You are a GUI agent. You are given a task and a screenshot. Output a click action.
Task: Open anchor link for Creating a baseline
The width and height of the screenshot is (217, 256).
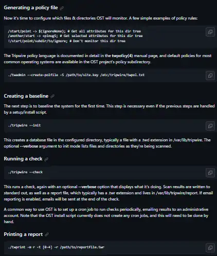(52, 96)
